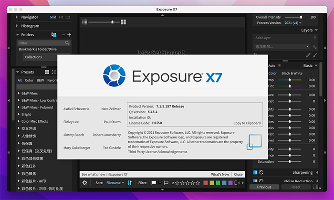Screen dimensions: 334x200
Task: Toggle the greater-or-equal rating comparison symbol
Action: 173,183
